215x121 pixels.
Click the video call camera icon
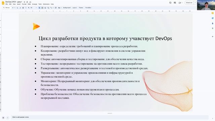180,3
